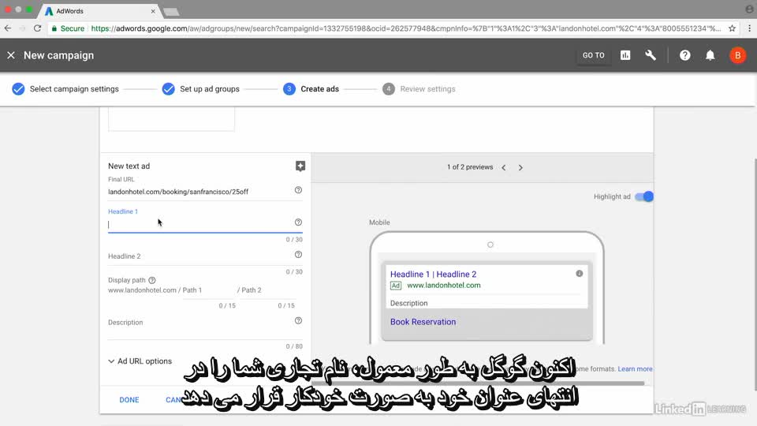Open the help question mark in header
This screenshot has height=426, width=757.
(685, 55)
